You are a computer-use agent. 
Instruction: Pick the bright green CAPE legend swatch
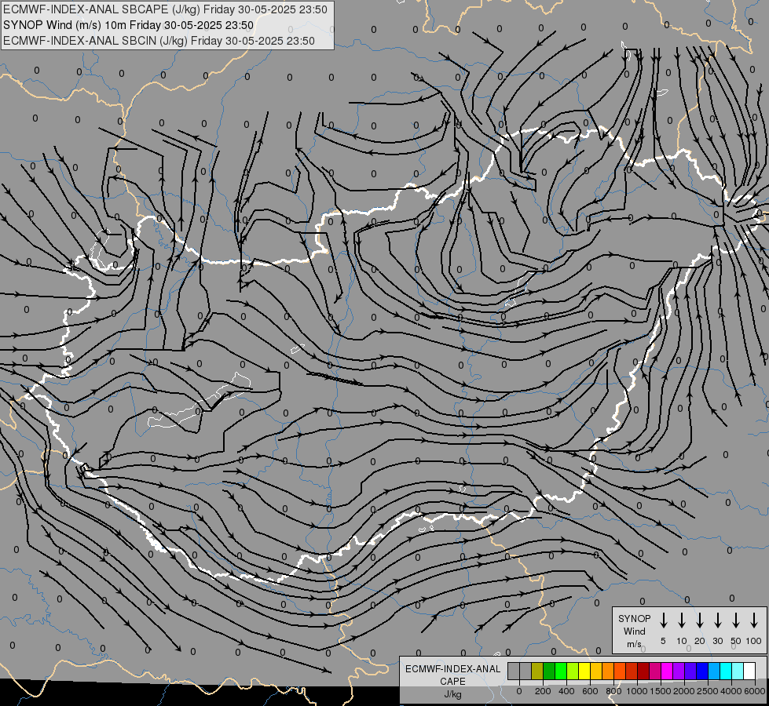pos(561,671)
